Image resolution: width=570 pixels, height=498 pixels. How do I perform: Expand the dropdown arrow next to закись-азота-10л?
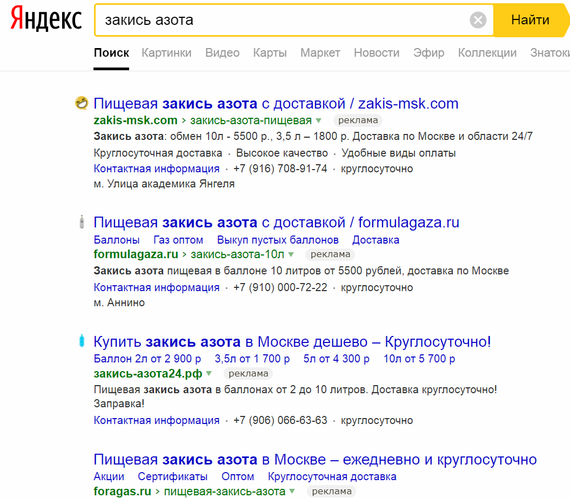291,255
